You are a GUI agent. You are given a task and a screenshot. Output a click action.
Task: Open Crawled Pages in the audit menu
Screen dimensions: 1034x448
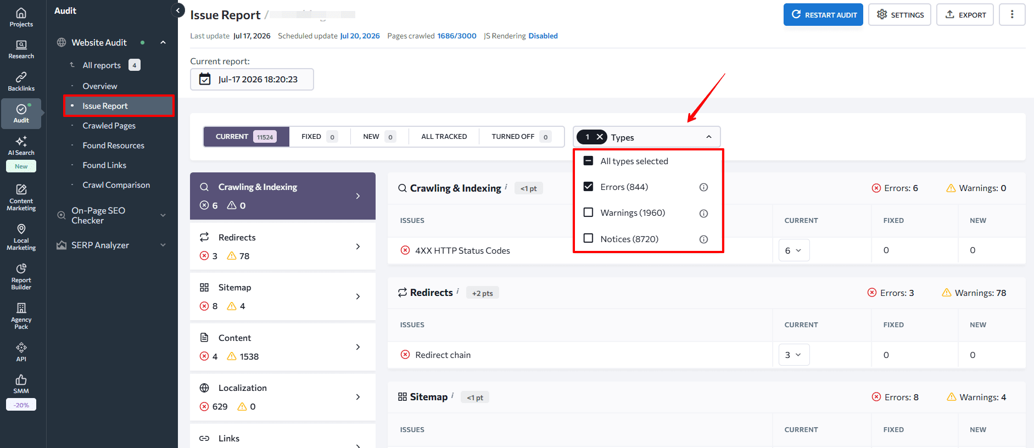coord(109,126)
